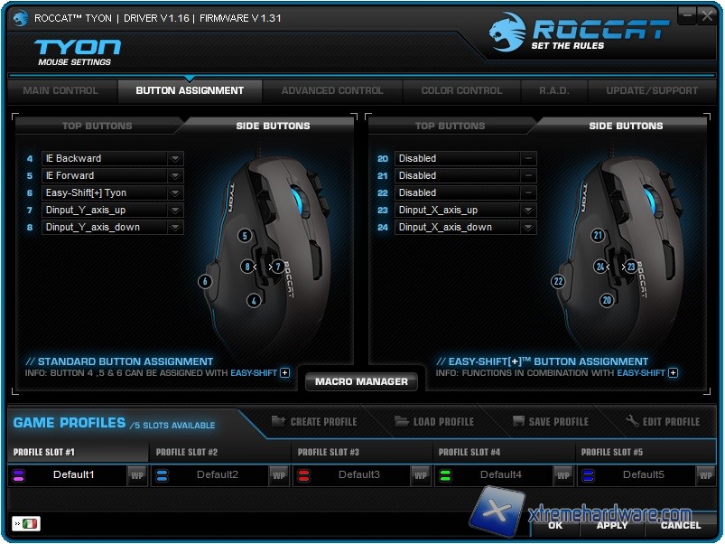The image size is (725, 544).
Task: Click button marker 5 on the left mouse image
Action: [244, 236]
